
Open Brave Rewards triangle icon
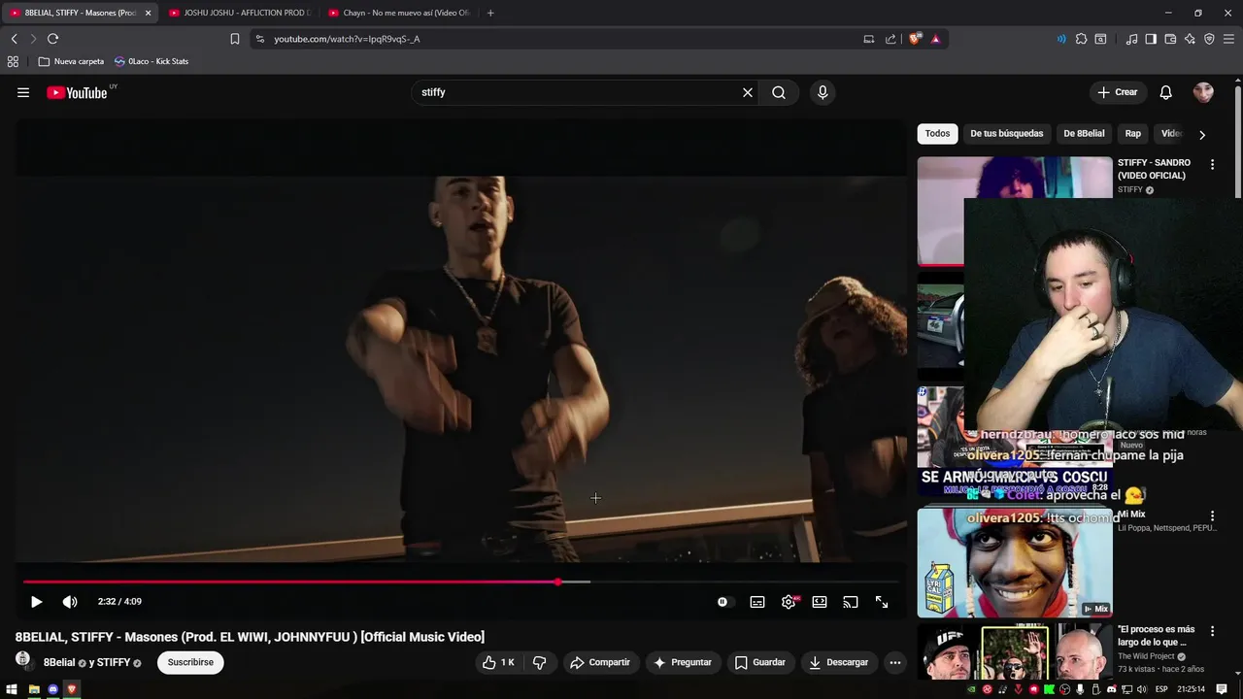[935, 39]
